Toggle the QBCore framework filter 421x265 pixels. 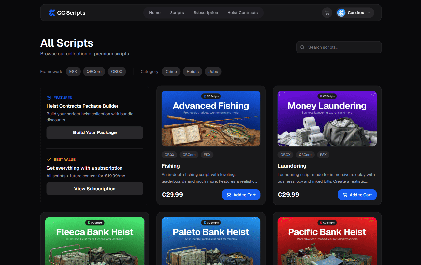point(94,72)
